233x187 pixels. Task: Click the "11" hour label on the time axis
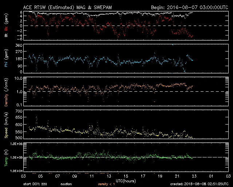click(92, 176)
